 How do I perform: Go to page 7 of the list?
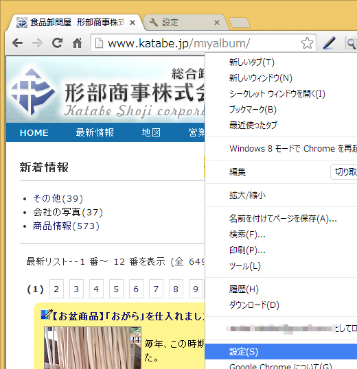pos(156,289)
